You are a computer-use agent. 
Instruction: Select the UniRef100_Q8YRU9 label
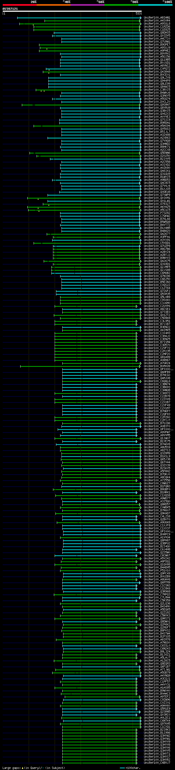tap(157, 108)
